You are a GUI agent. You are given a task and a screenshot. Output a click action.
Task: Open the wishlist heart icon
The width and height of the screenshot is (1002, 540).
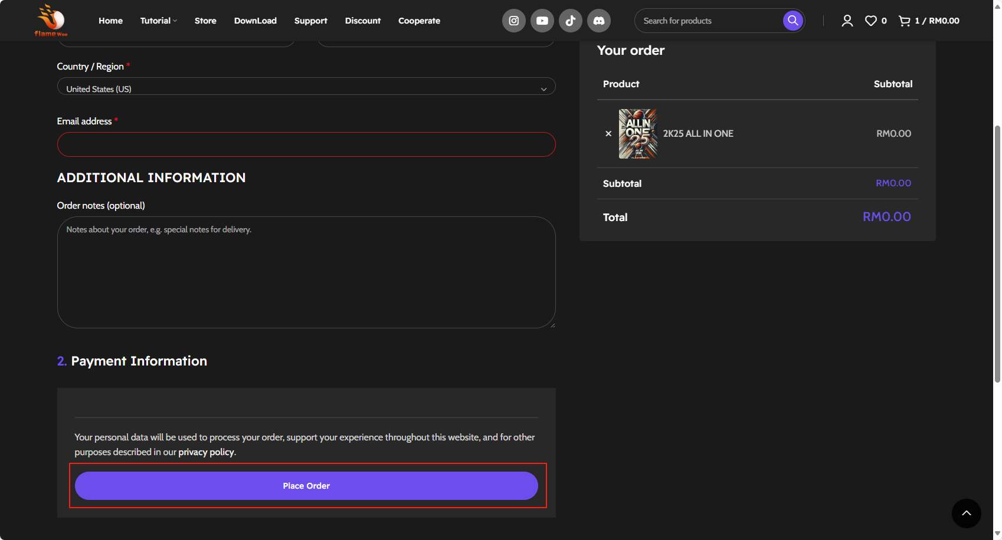(x=871, y=21)
